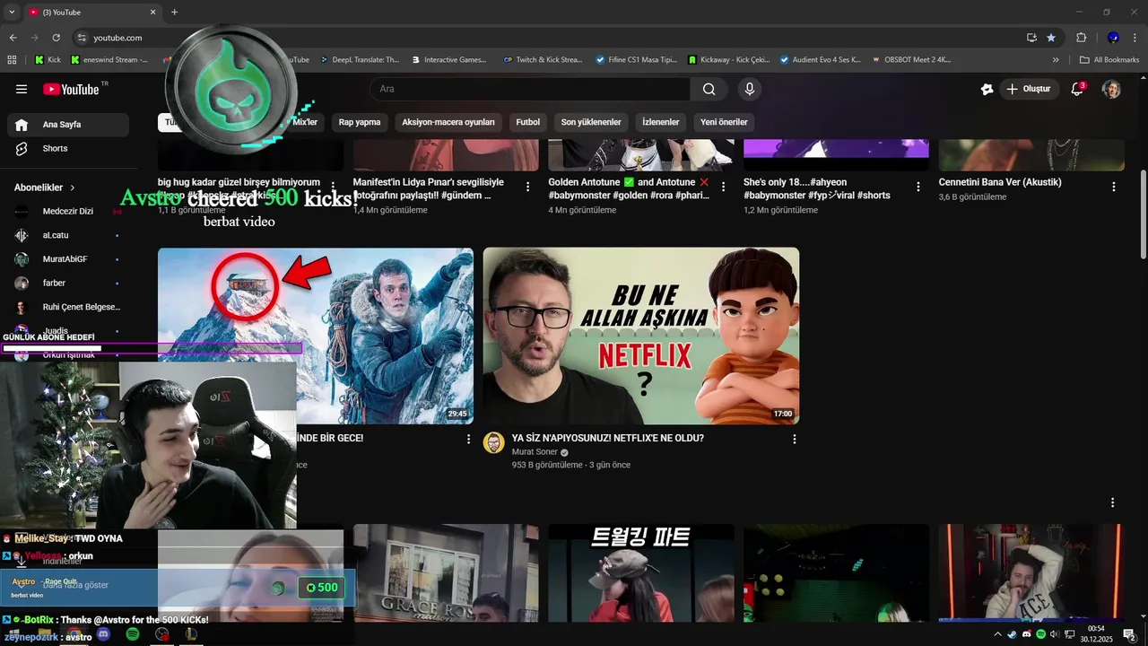The height and width of the screenshot is (646, 1148).
Task: Click Murat Soner channel avatar
Action: (x=494, y=442)
